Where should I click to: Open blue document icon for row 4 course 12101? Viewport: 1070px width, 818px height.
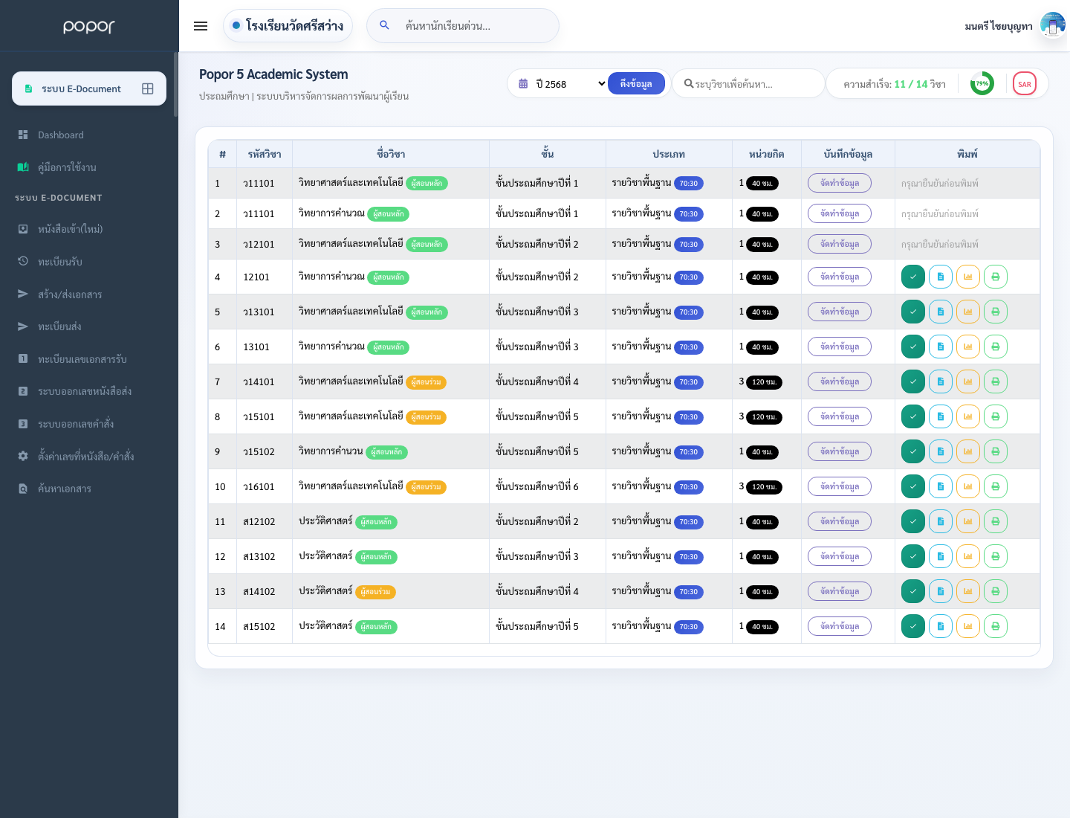click(x=941, y=277)
